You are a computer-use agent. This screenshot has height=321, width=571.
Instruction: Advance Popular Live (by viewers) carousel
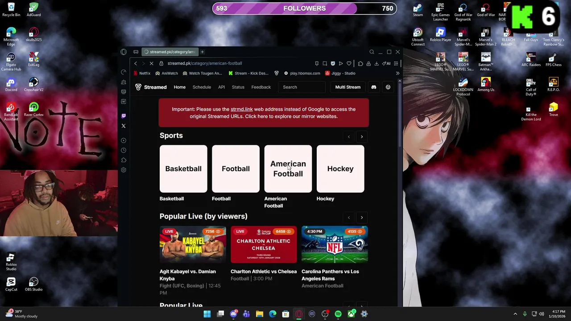[362, 218]
